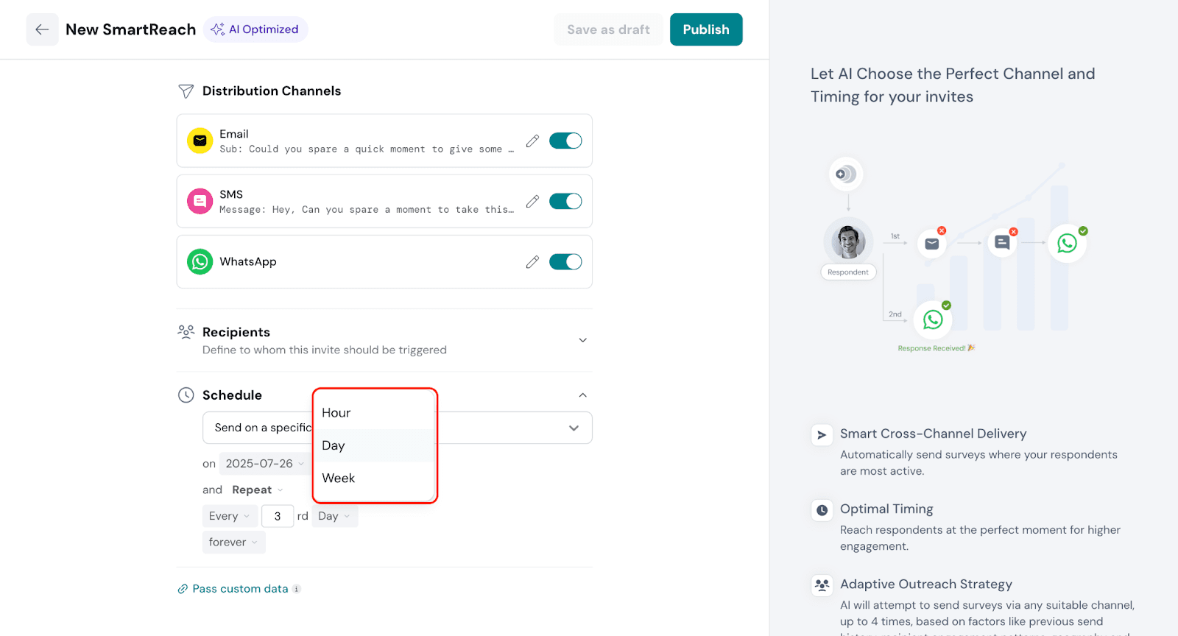Viewport: 1178px width, 636px height.
Task: Edit the SMS message with pencil icon
Action: tap(532, 201)
